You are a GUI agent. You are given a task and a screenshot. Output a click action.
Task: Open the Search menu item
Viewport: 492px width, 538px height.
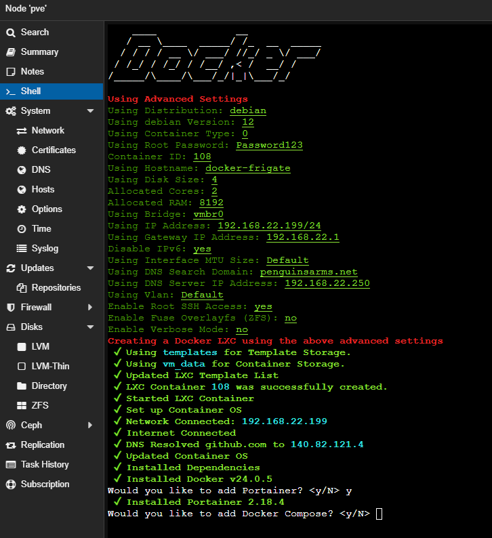point(52,33)
